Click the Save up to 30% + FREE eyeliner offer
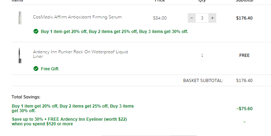This screenshot has height=136, width=271. point(69,121)
